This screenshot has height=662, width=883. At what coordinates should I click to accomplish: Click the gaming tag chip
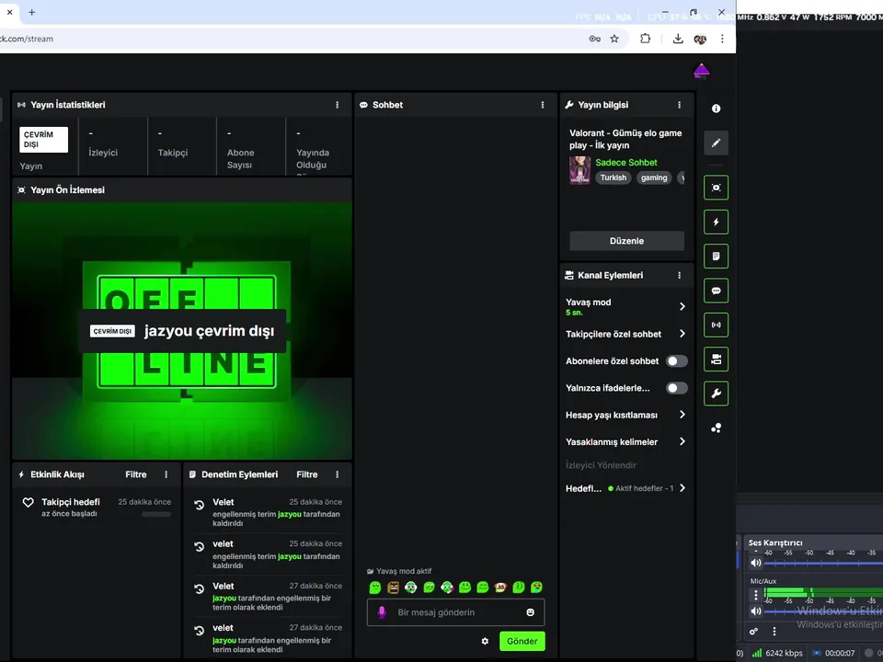(x=654, y=177)
